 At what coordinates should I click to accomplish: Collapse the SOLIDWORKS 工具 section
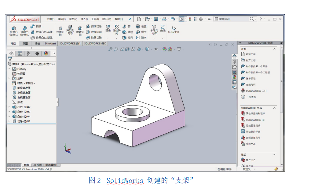(274, 108)
